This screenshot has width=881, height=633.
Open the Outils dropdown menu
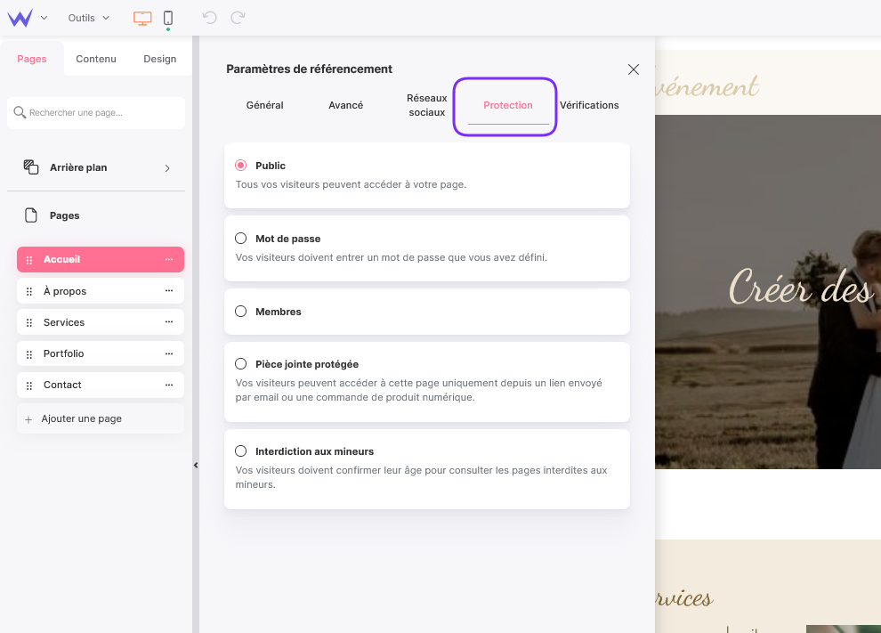point(88,18)
